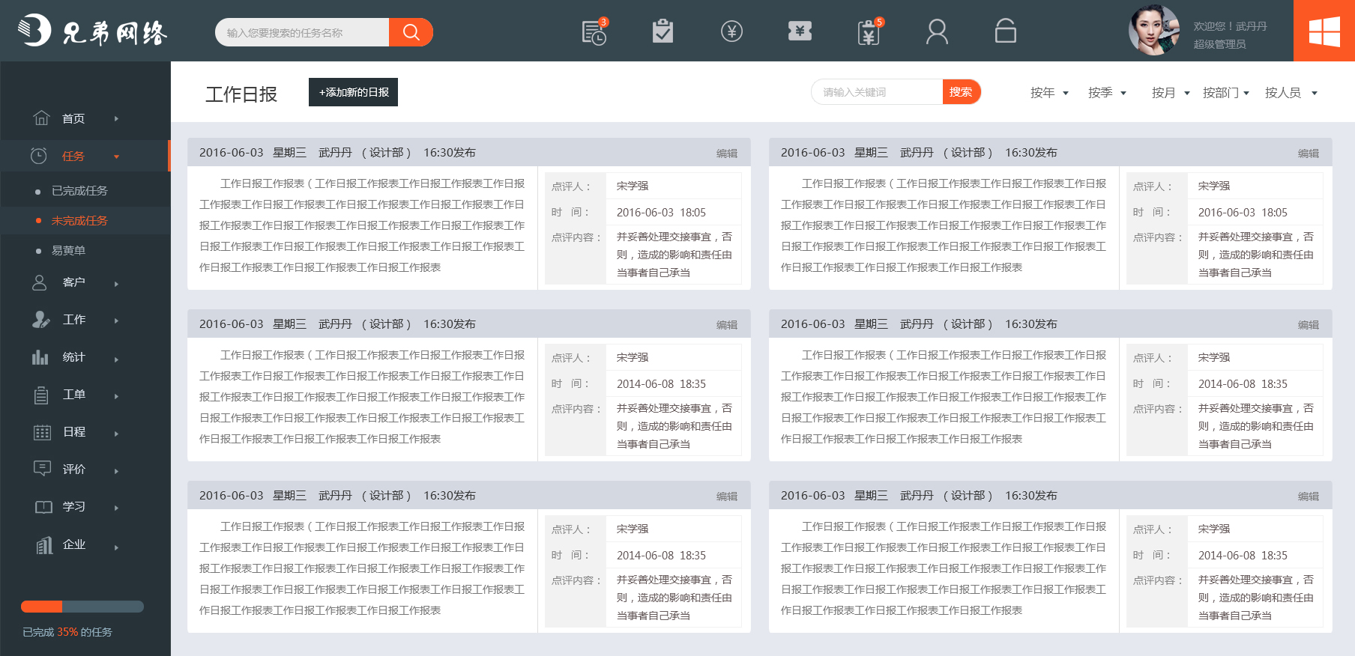Click 编辑 on the middle-right report card
Image resolution: width=1355 pixels, height=656 pixels.
[x=1308, y=325]
